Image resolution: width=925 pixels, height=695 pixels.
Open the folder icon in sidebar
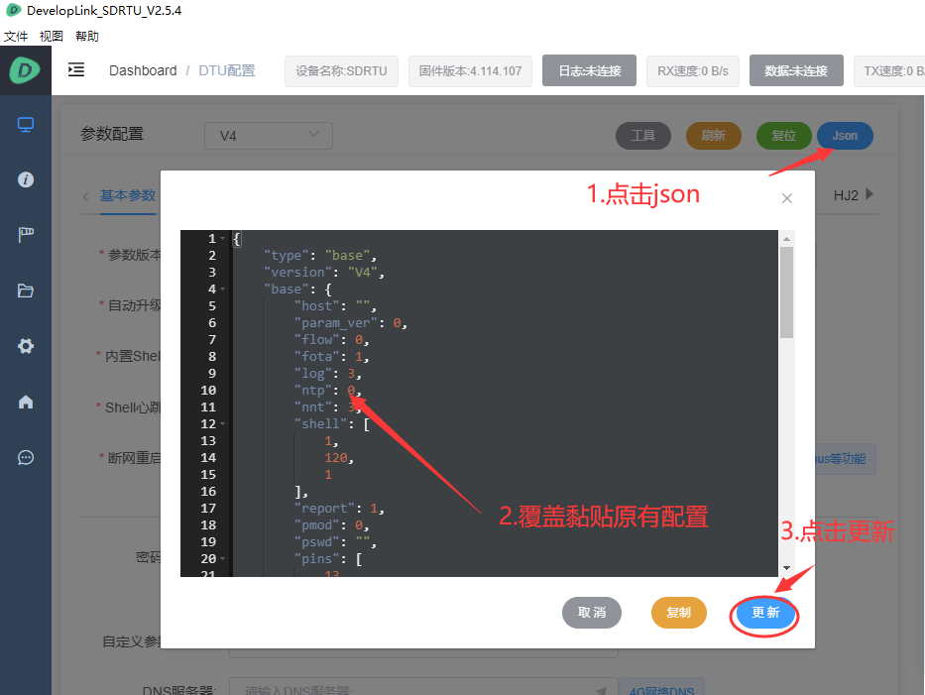(26, 290)
